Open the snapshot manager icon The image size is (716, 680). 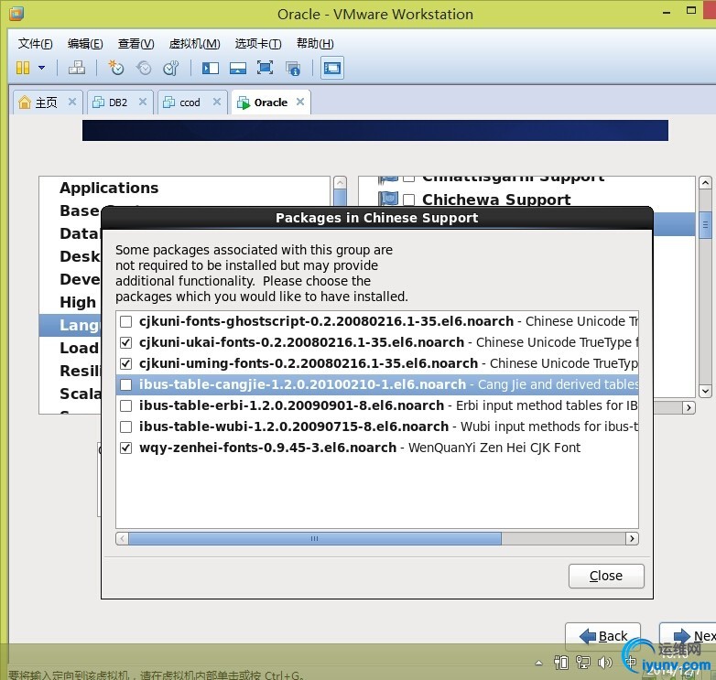point(171,68)
